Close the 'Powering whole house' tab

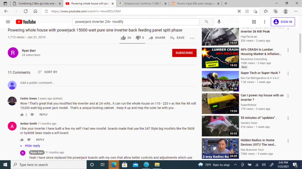[x=113, y=4]
